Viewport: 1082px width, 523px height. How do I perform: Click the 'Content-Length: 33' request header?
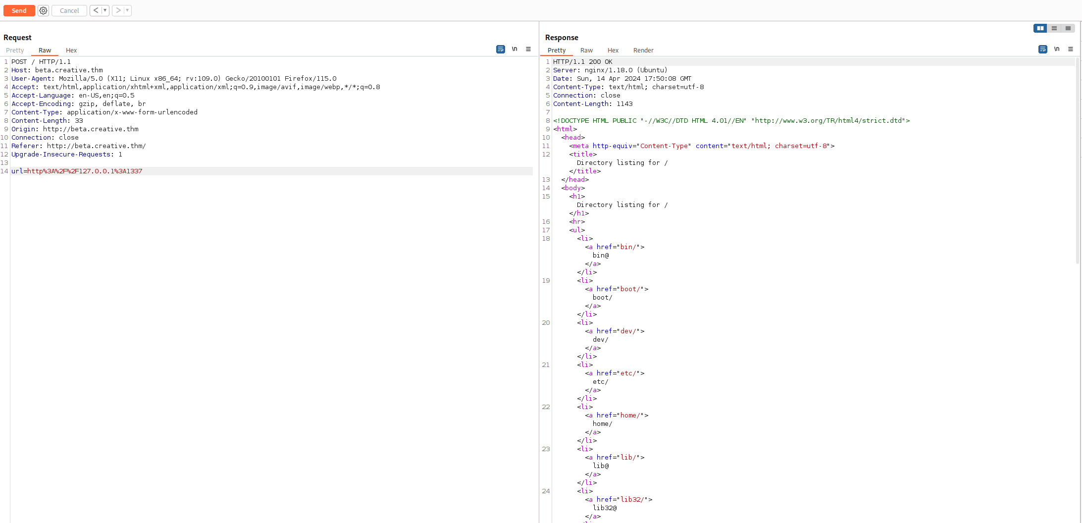tap(47, 120)
